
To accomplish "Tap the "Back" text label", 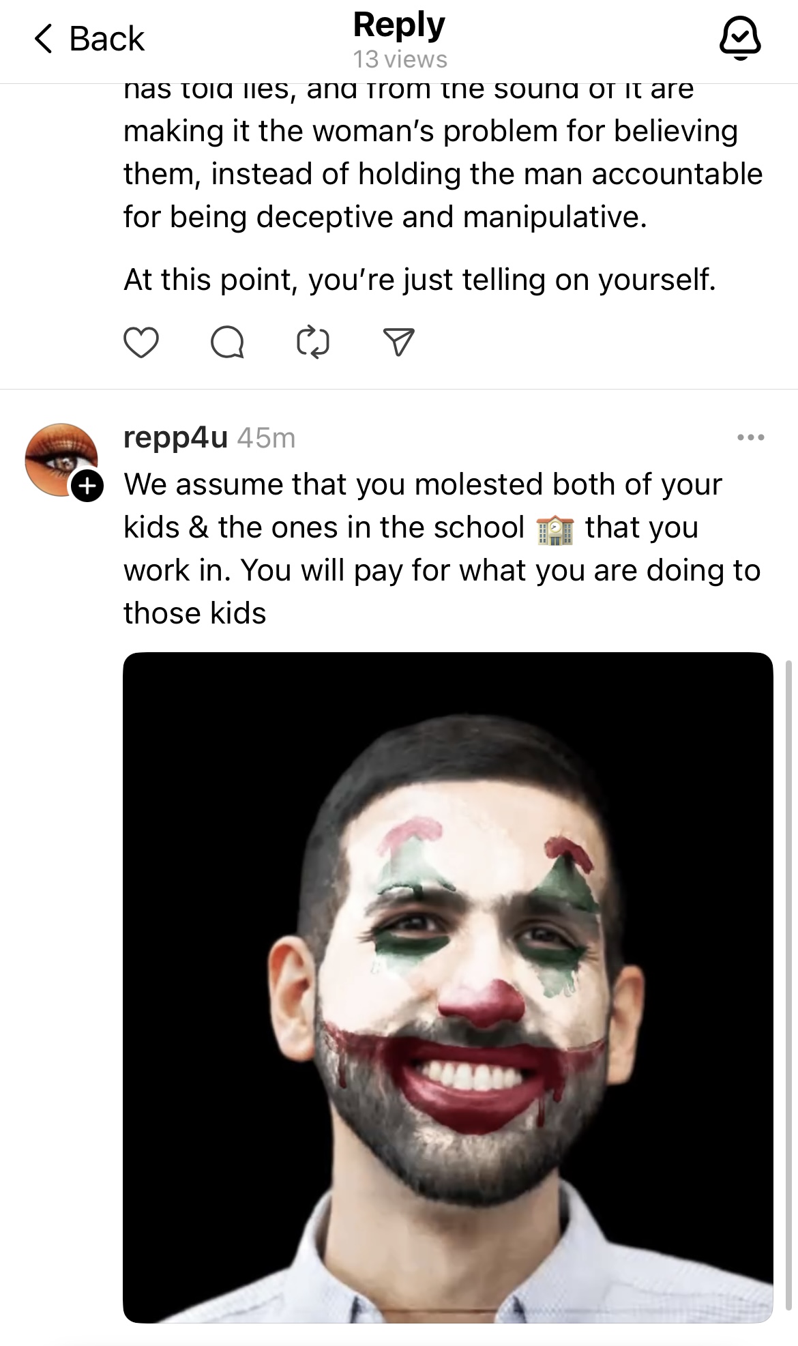I will (x=107, y=38).
